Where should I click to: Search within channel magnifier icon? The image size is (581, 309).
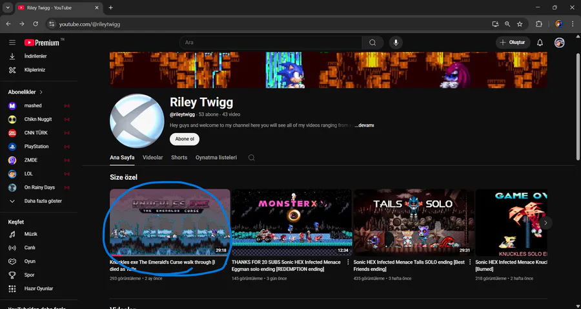251,158
